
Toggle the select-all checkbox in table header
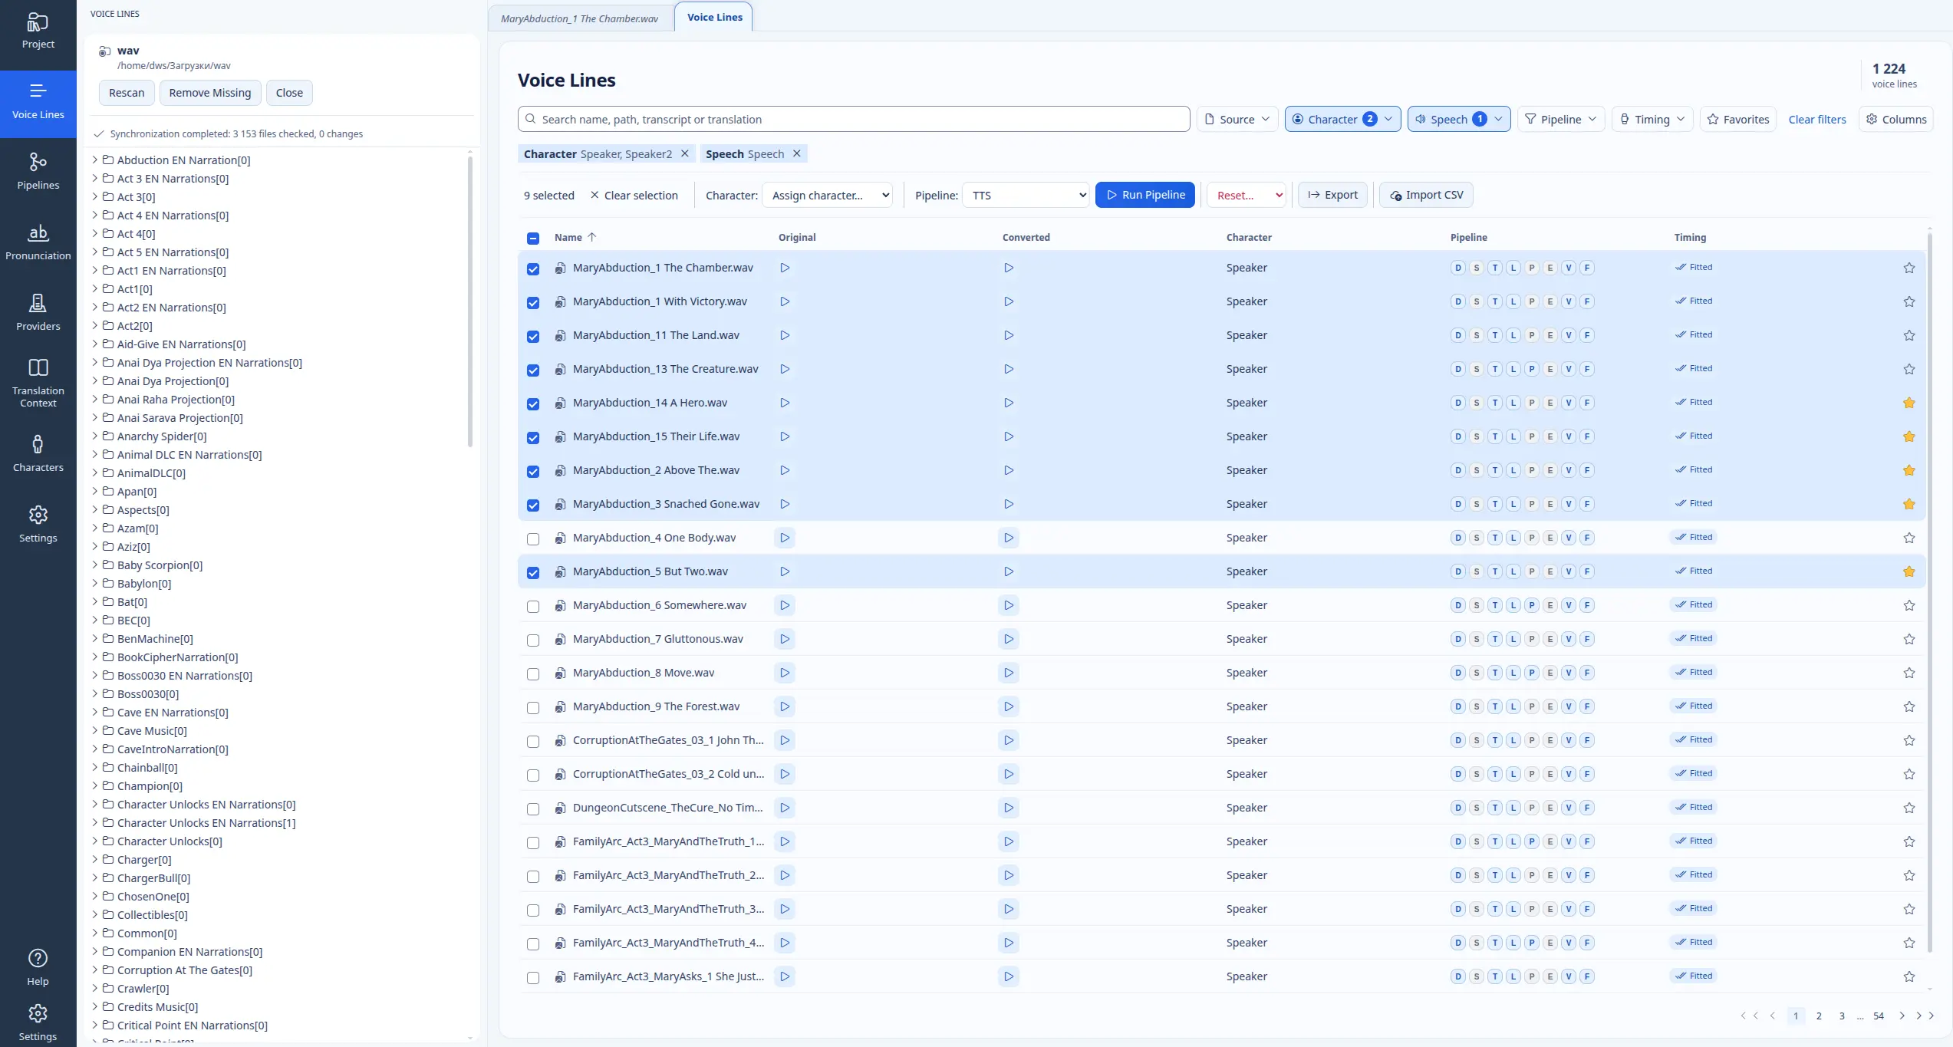533,238
